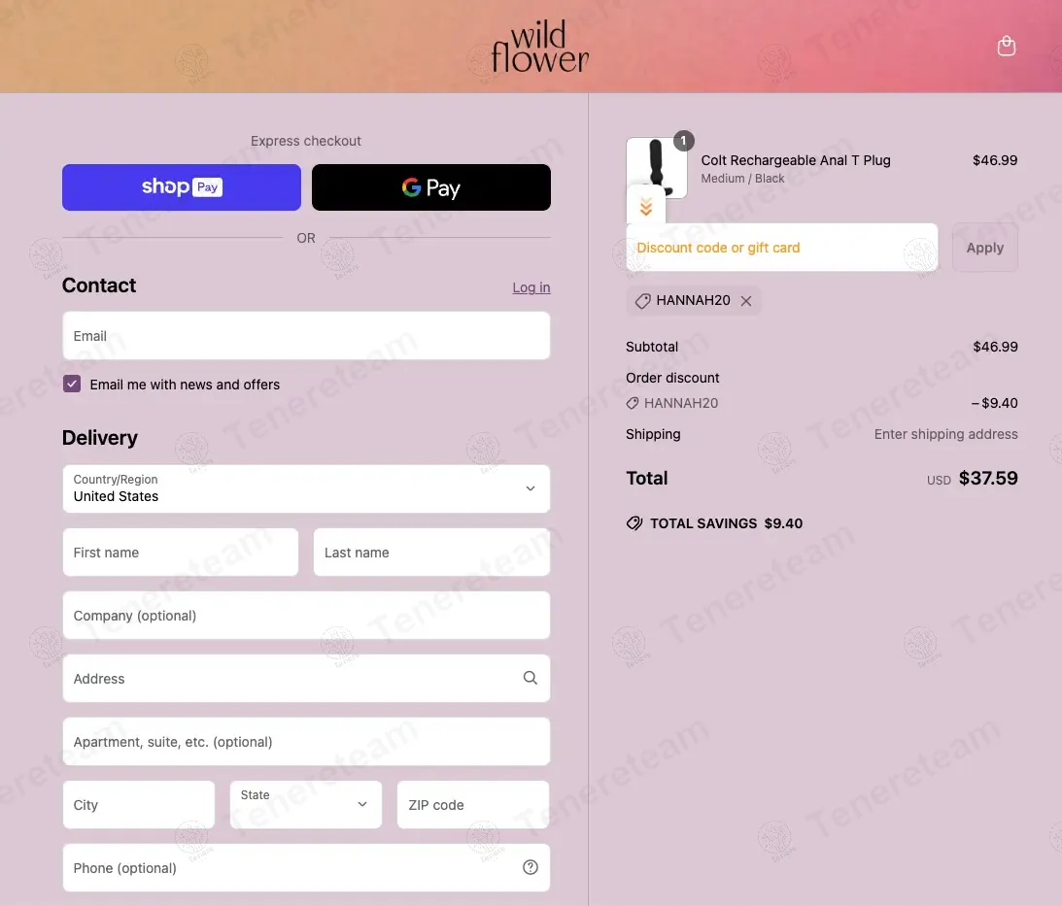
Task: Click into the Address field
Action: [x=306, y=679]
